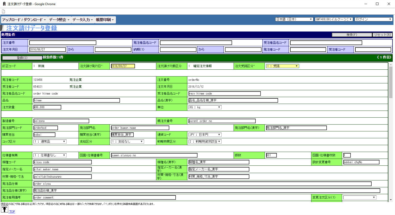Click 納期(1) to-date input field
This screenshot has height=215, width=395.
click(243, 50)
